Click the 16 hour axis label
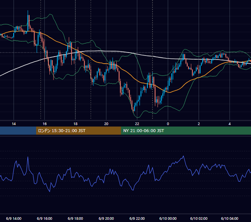Image resolution: width=251 pixels, height=222 pixels. pyautogui.click(x=45, y=124)
